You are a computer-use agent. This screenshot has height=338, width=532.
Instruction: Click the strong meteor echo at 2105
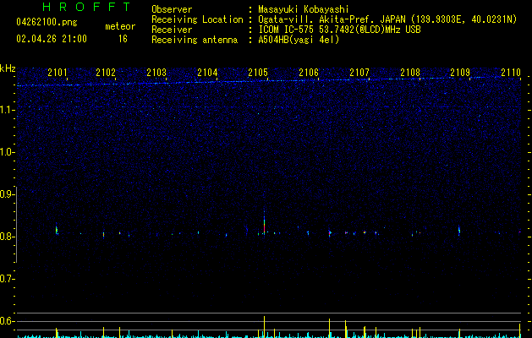coord(264,224)
